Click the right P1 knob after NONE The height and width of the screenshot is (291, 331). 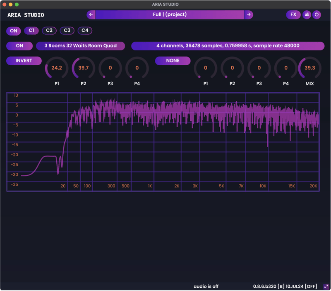(x=206, y=68)
